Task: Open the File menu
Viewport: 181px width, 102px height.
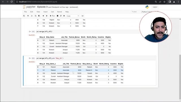Action: point(25,12)
